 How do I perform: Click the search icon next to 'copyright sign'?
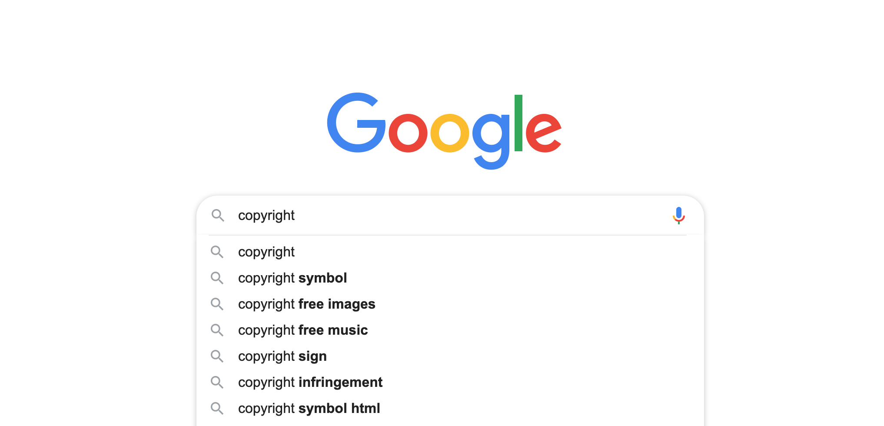point(217,356)
